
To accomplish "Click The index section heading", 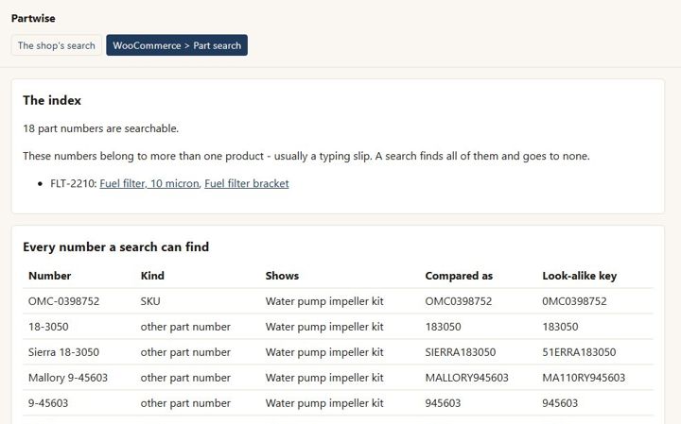I will [52, 101].
